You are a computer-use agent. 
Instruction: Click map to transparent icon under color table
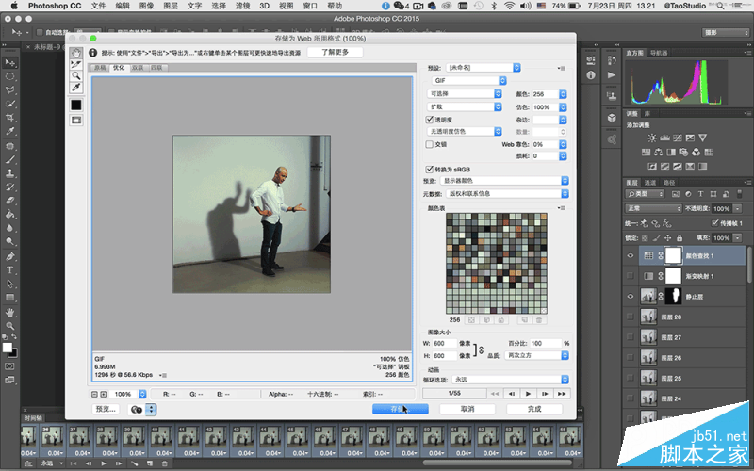click(472, 320)
